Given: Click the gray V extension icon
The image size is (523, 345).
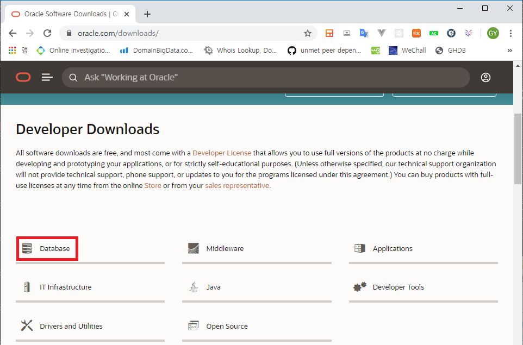Looking at the screenshot, I should coord(381,33).
